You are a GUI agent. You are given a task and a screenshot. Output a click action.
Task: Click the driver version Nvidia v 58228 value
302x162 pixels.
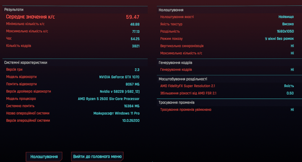pos(120,91)
